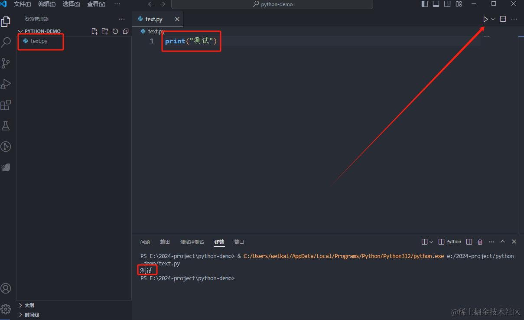Switch to the 调试控制台 panel tab
Image resolution: width=524 pixels, height=320 pixels.
(192, 242)
